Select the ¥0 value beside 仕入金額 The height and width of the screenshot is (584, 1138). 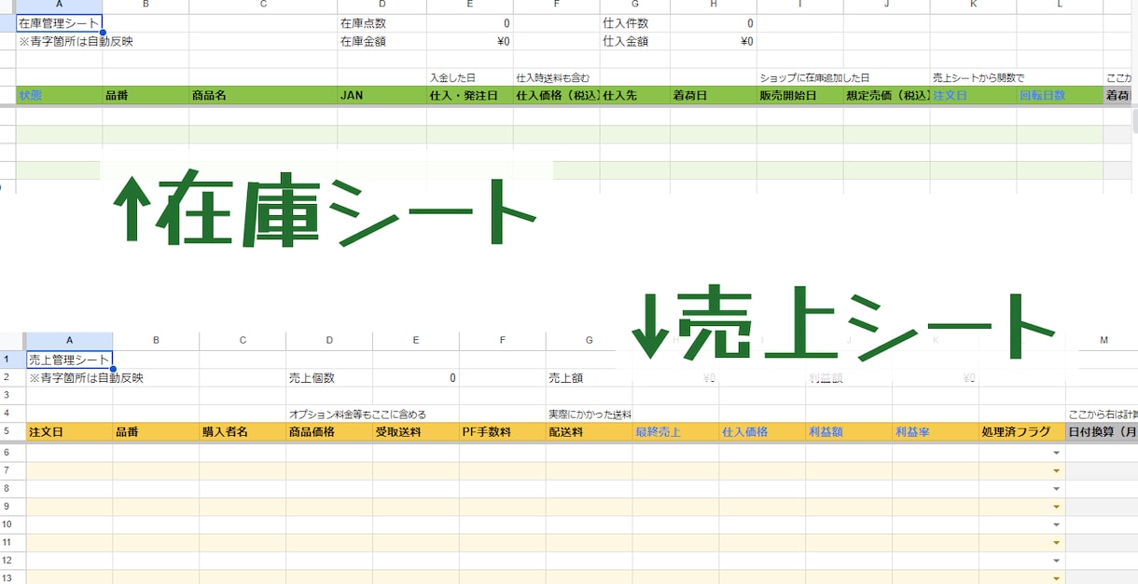pyautogui.click(x=713, y=41)
